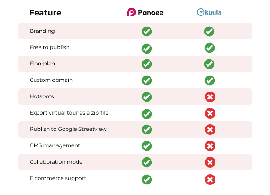Click Kuula's red X for Google Streetview
The image size is (270, 195).
click(210, 130)
